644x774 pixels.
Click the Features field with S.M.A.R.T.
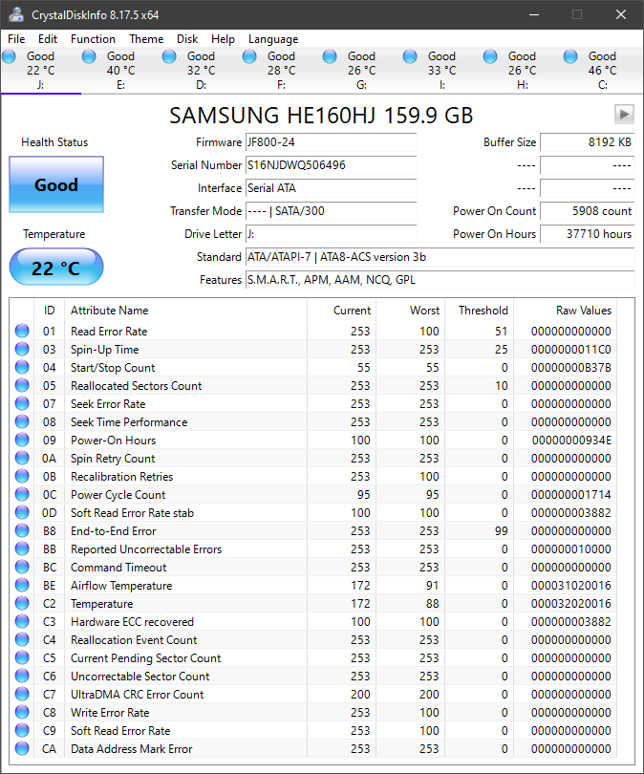(x=440, y=280)
